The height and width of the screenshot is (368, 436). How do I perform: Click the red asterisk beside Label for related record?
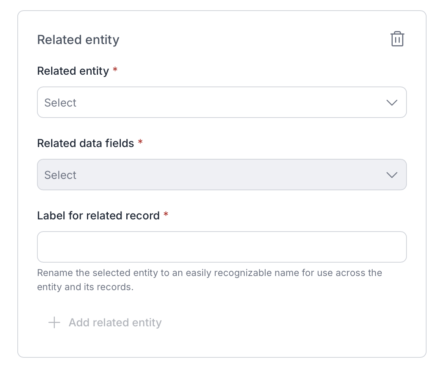pos(166,215)
